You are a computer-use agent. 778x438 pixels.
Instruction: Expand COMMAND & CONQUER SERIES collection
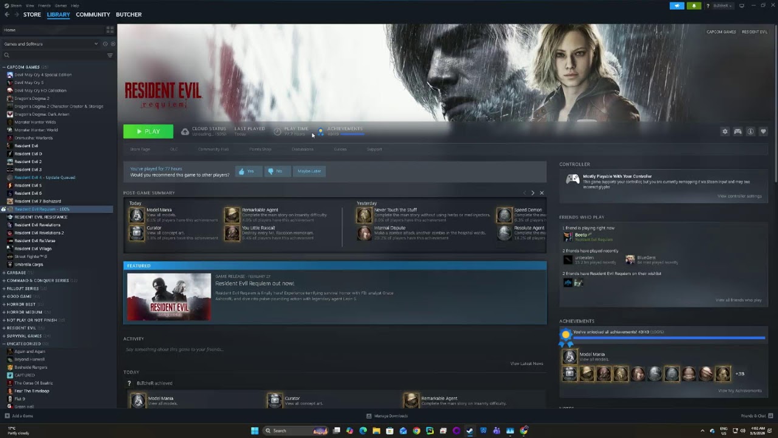tap(4, 280)
